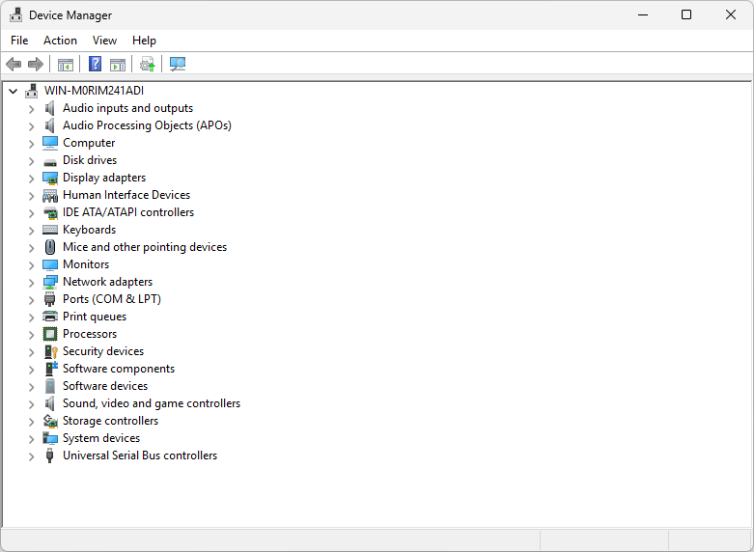Expand Display adapters category

[x=31, y=179]
